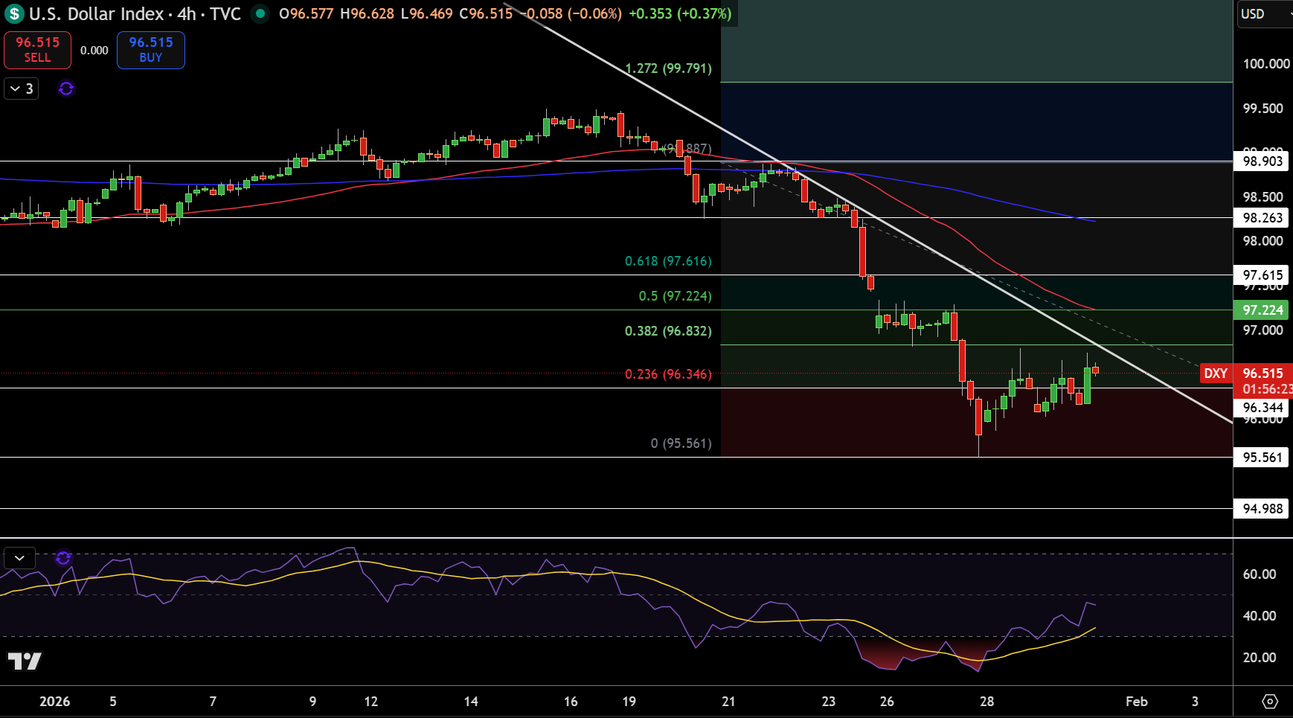Click the 97.000 price scale value
1293x718 pixels.
click(x=1263, y=330)
